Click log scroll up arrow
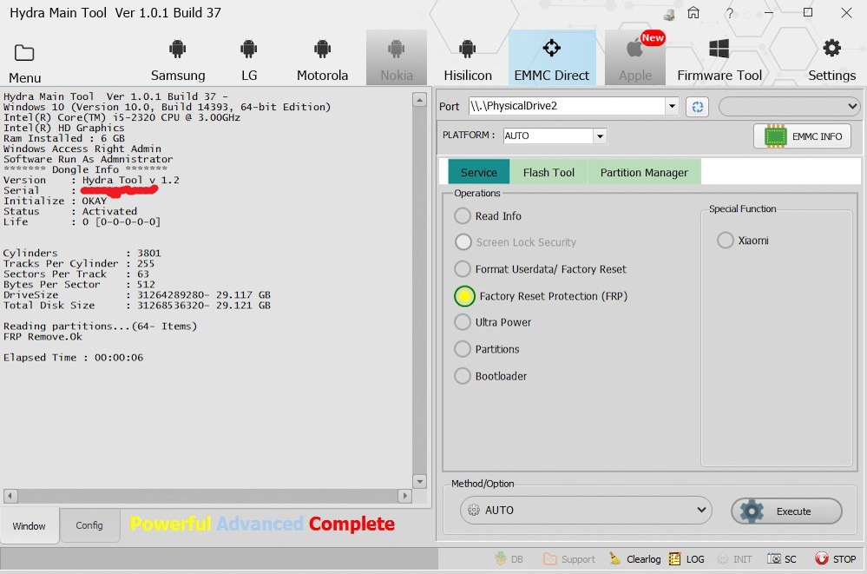 point(420,100)
